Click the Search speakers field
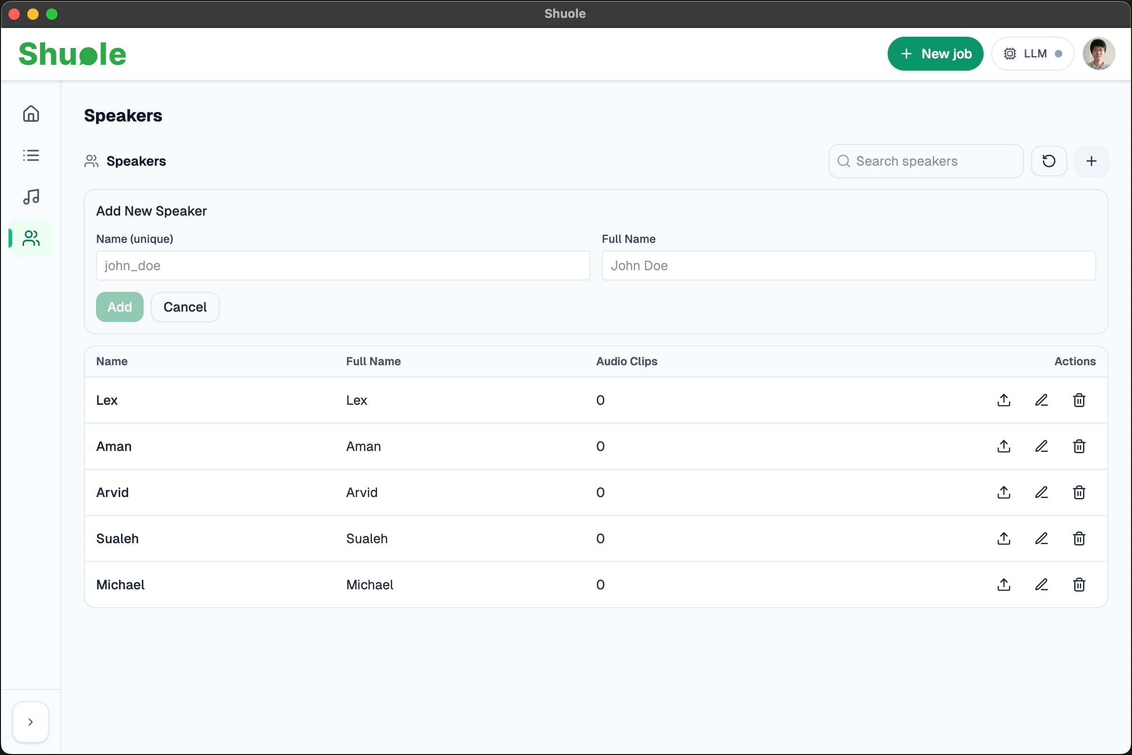 tap(925, 161)
